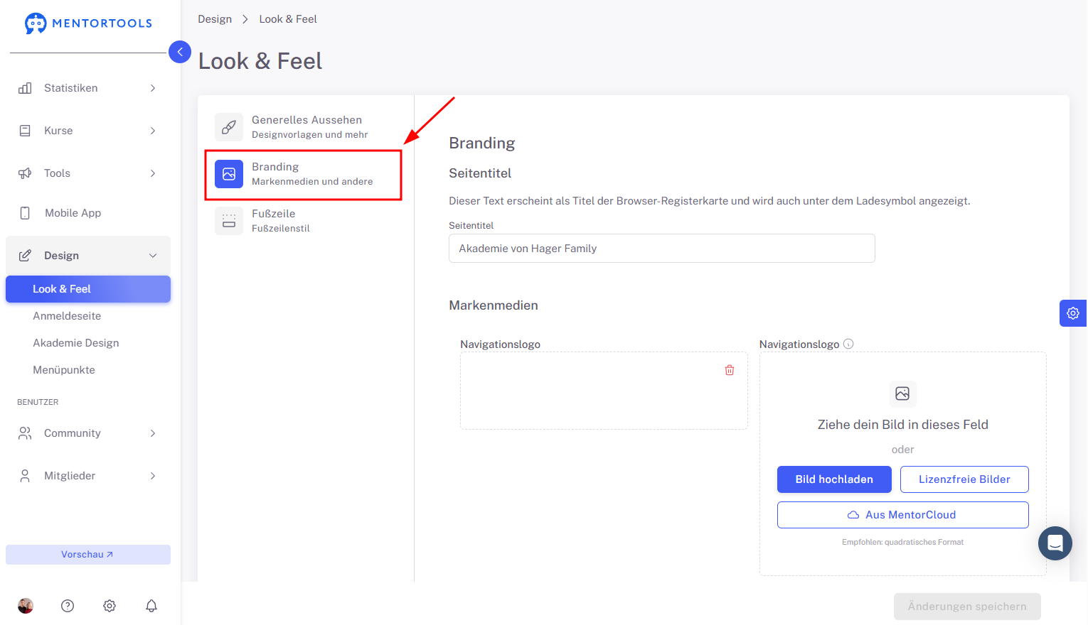Click the MentorTools logo
The height and width of the screenshot is (625, 1088).
[88, 23]
